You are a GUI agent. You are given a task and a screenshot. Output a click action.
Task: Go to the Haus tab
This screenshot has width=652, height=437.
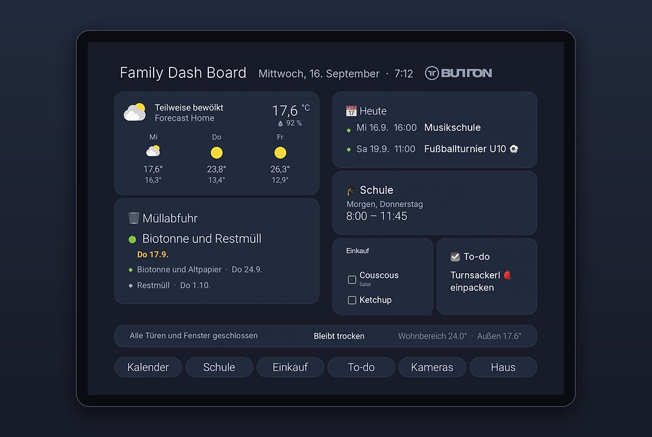tap(503, 367)
